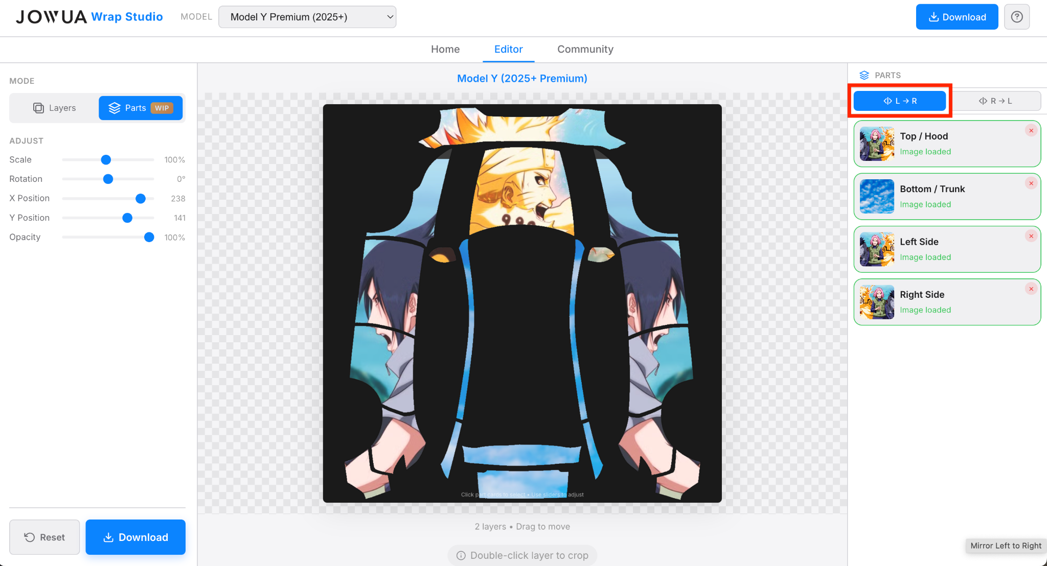Go to the Community tab
This screenshot has height=566, width=1047.
[585, 50]
